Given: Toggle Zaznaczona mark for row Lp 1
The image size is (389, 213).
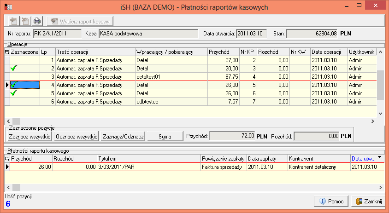Looking at the screenshot, I should [x=25, y=60].
